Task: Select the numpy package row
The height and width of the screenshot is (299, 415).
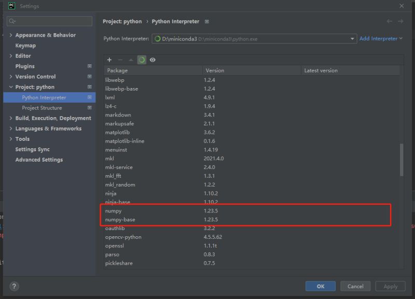Action: [252, 211]
